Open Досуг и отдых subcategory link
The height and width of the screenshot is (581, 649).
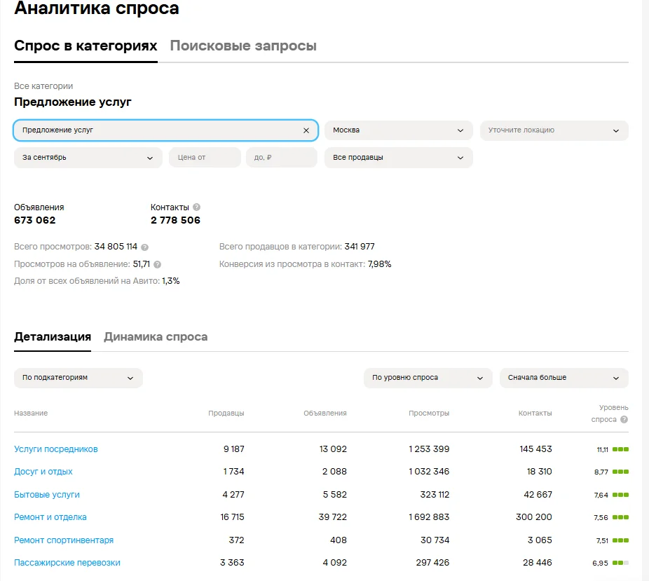coord(43,472)
